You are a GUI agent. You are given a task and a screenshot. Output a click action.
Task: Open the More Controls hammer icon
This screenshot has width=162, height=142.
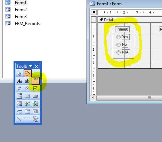click(x=35, y=119)
